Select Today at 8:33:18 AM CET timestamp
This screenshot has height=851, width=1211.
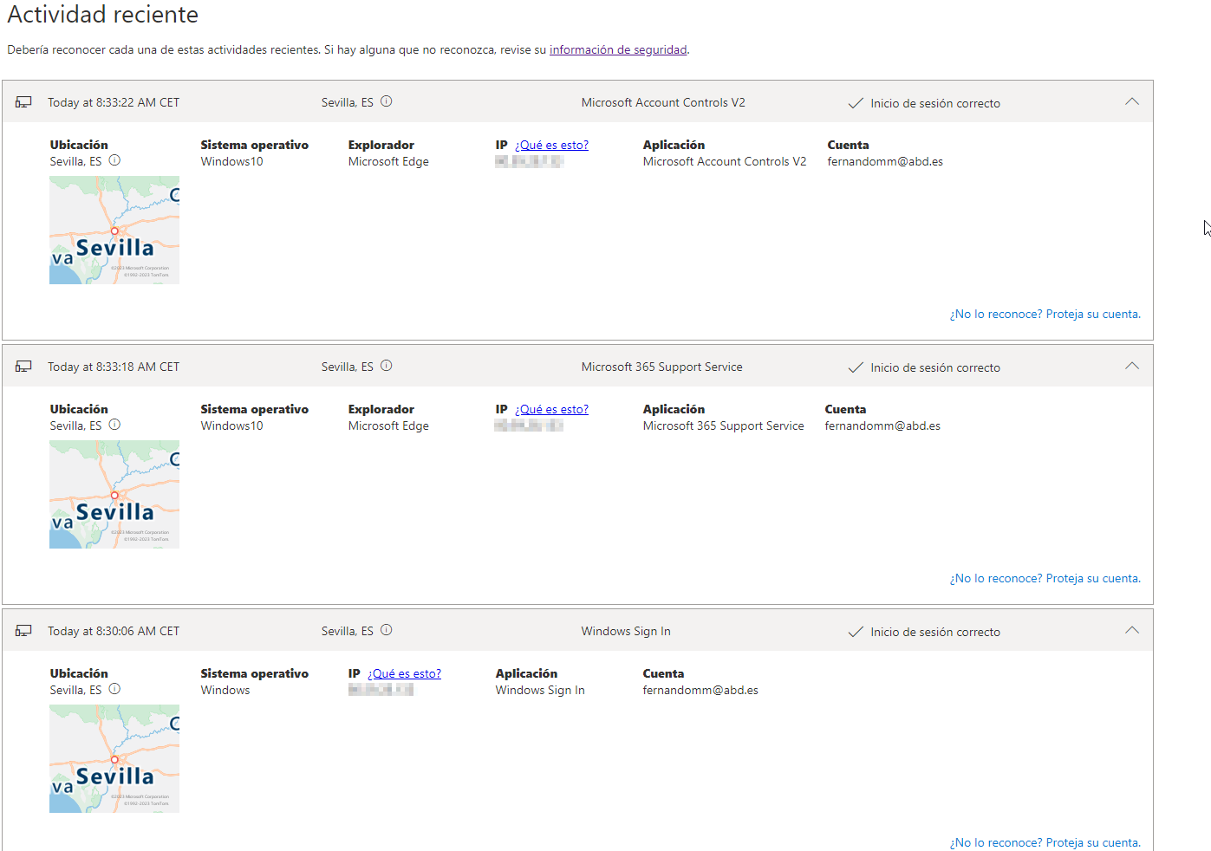click(x=114, y=367)
